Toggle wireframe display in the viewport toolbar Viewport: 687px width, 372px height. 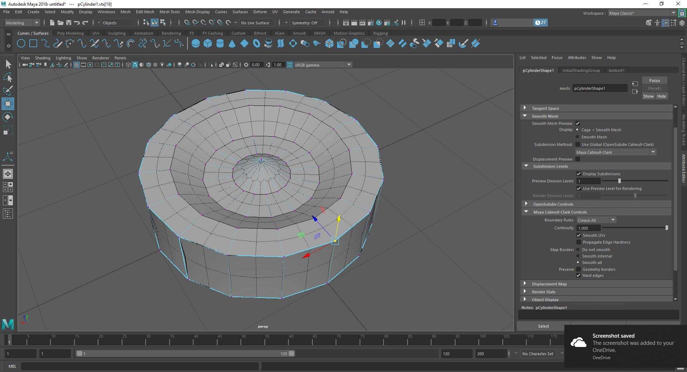coord(128,65)
